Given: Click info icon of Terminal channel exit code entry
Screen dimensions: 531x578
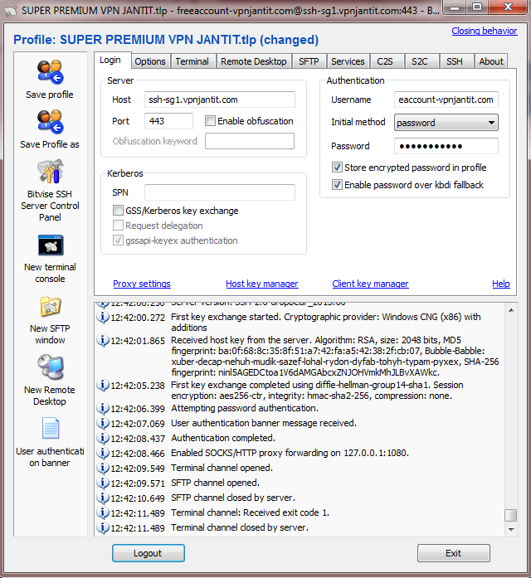Looking at the screenshot, I should pos(103,512).
